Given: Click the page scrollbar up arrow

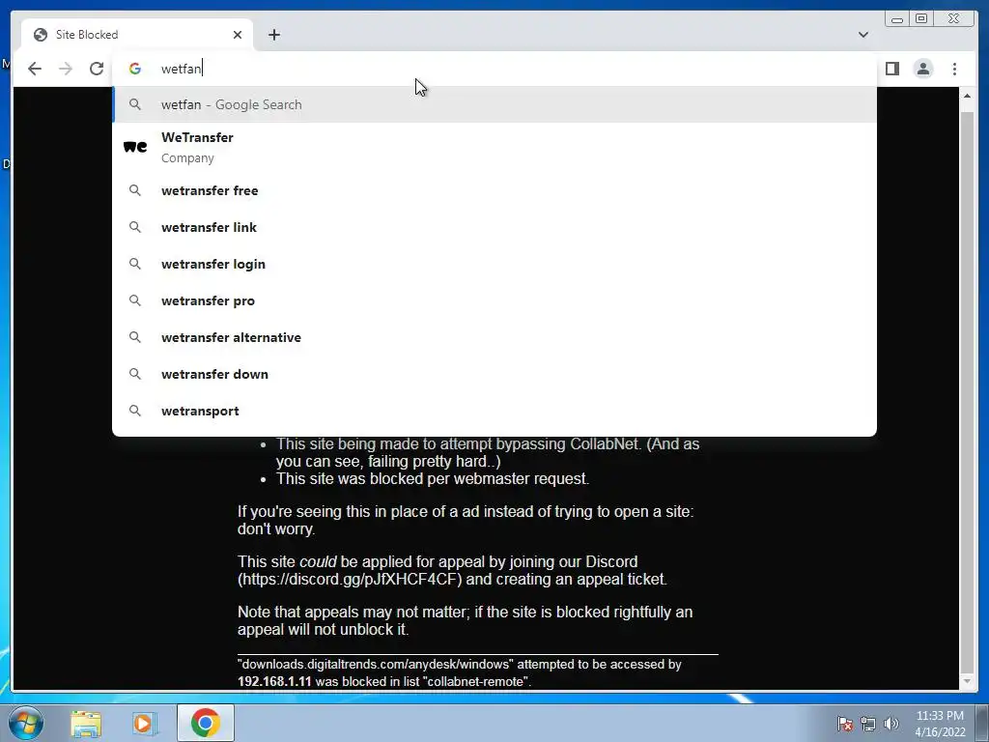Looking at the screenshot, I should point(967,96).
